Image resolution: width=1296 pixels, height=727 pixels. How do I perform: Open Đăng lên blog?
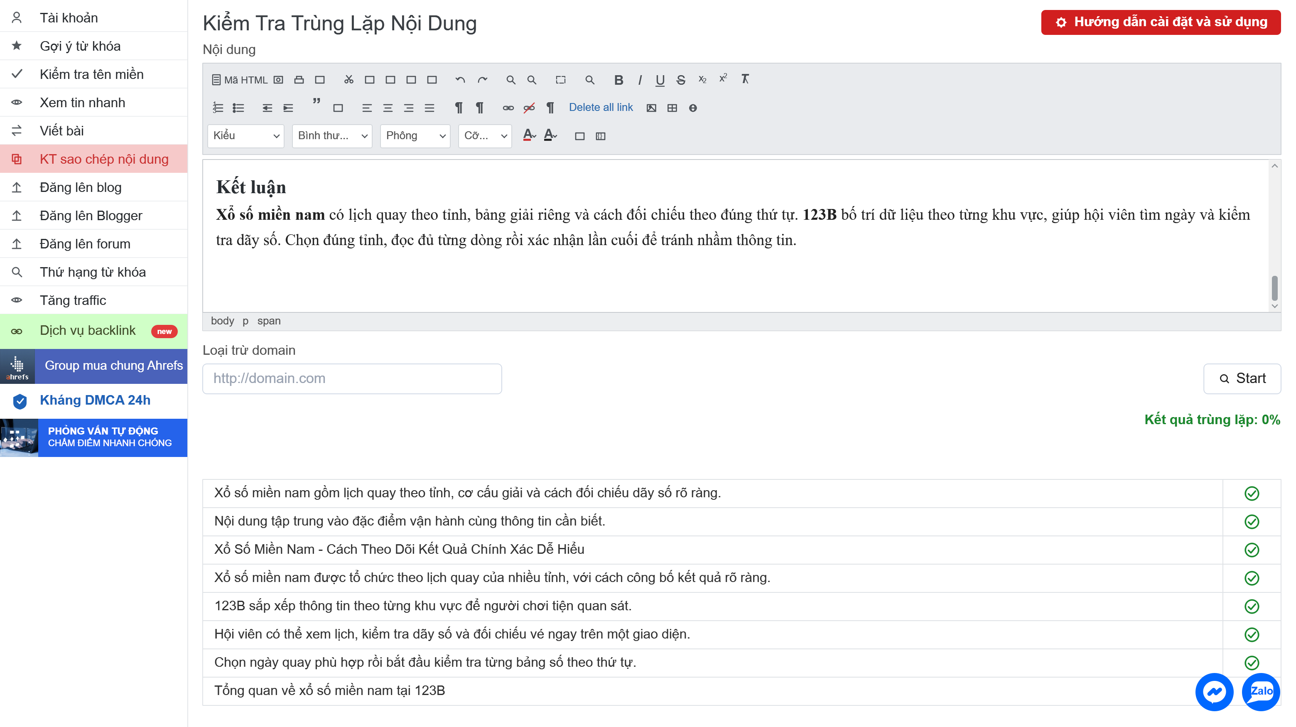tap(94, 187)
